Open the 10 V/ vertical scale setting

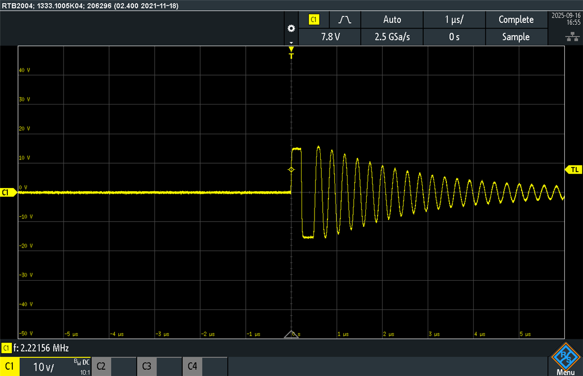pyautogui.click(x=43, y=367)
